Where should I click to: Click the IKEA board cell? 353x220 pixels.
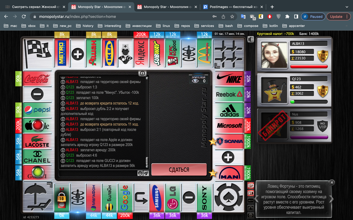(109, 53)
